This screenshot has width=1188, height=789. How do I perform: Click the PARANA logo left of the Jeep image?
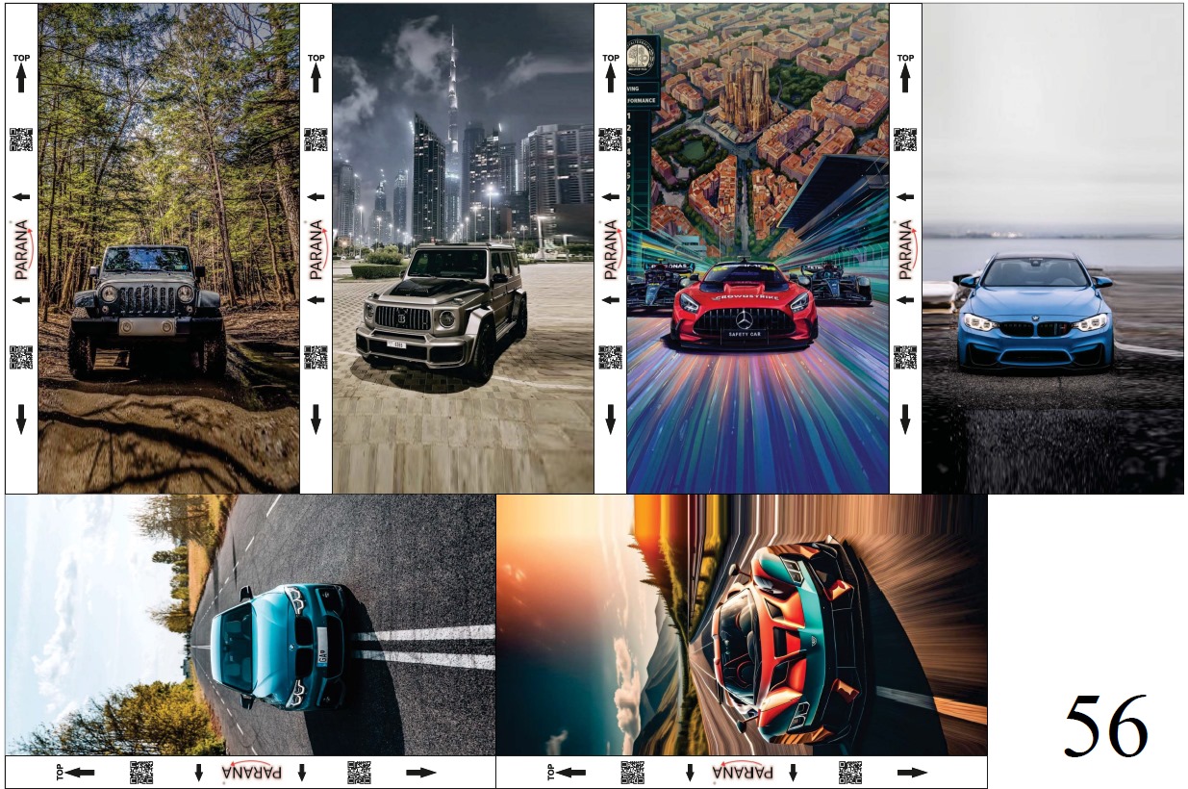pyautogui.click(x=21, y=249)
